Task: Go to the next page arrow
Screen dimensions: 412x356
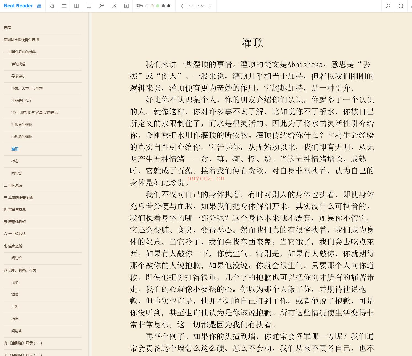Action: (x=210, y=6)
